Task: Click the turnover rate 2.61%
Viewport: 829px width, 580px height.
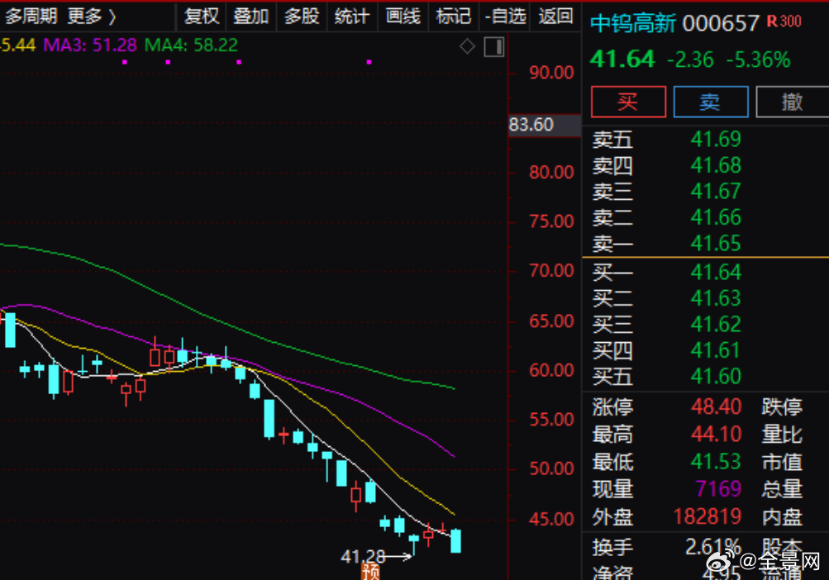Action: point(712,547)
